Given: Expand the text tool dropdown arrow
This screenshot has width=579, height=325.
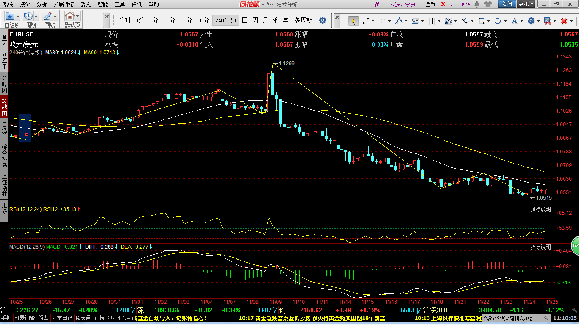Looking at the screenshot, I should pos(521,21).
